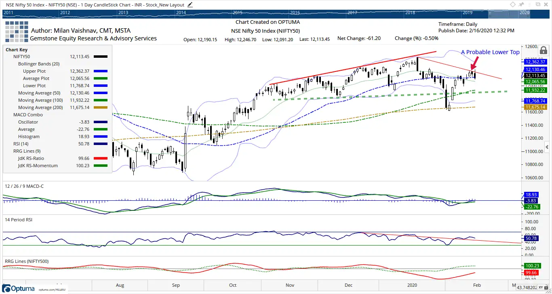552x294 pixels.
Task: Select Bollinger Bands (20) in Chart Key
Action: [x=39, y=64]
